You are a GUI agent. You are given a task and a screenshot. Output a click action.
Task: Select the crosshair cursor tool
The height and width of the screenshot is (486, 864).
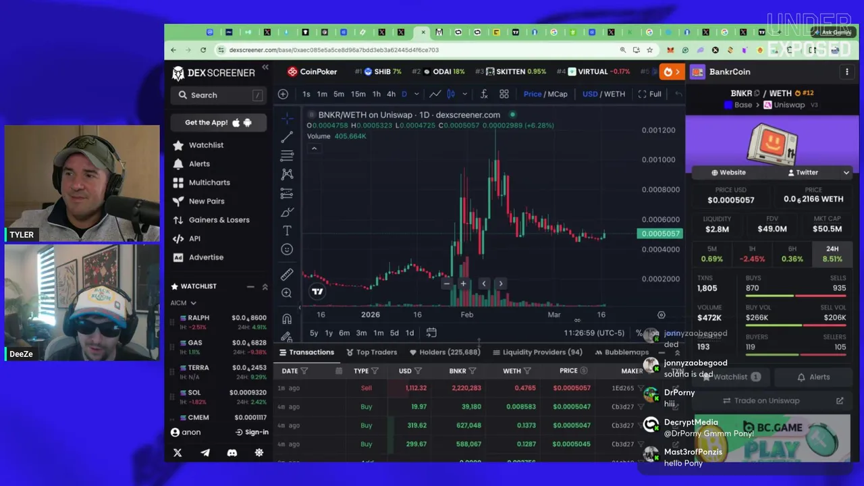(x=287, y=119)
